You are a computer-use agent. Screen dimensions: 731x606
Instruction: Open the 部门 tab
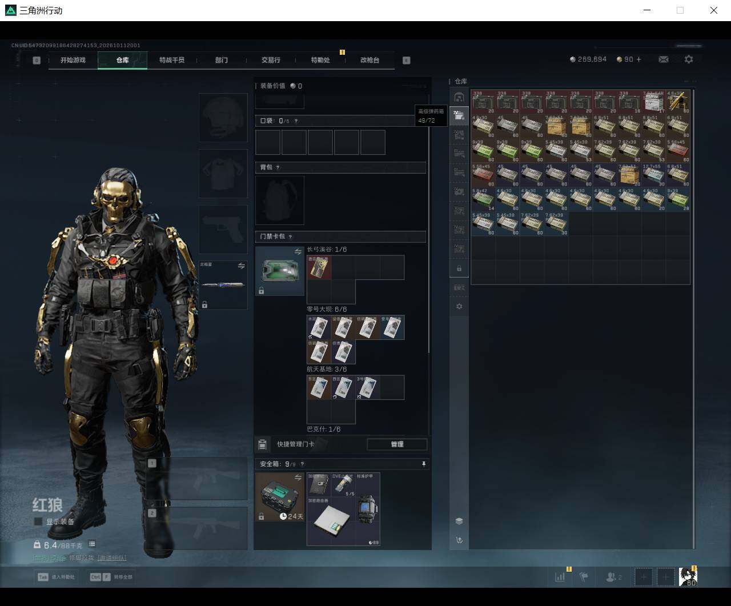tap(222, 60)
